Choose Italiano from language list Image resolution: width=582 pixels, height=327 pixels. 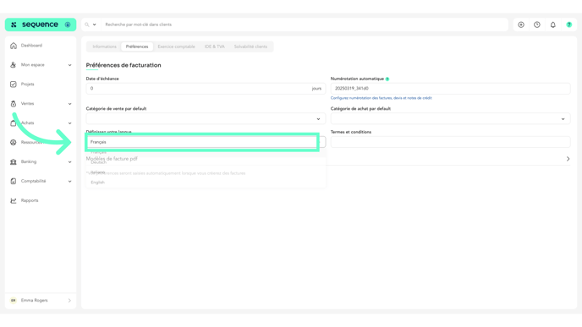coord(98,172)
